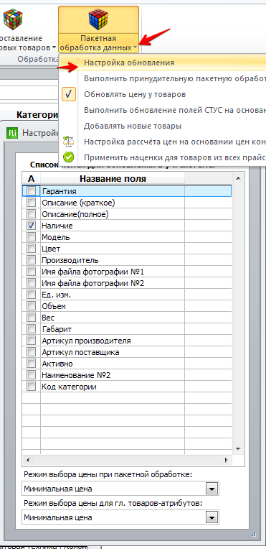Click the field list scroll down arrow

coord(238,448)
